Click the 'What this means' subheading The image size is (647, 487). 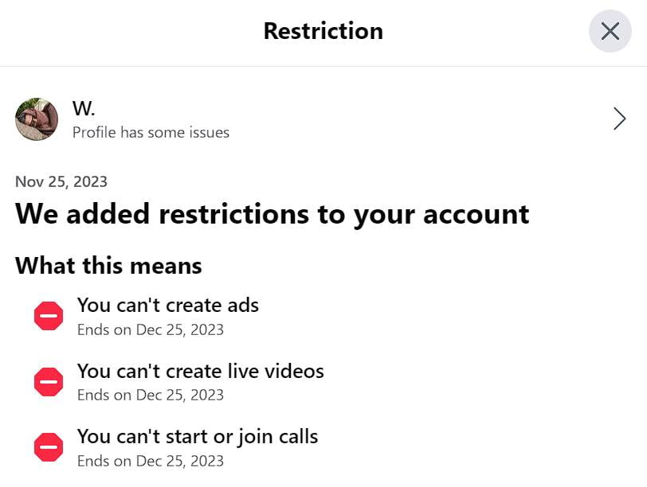click(x=108, y=265)
